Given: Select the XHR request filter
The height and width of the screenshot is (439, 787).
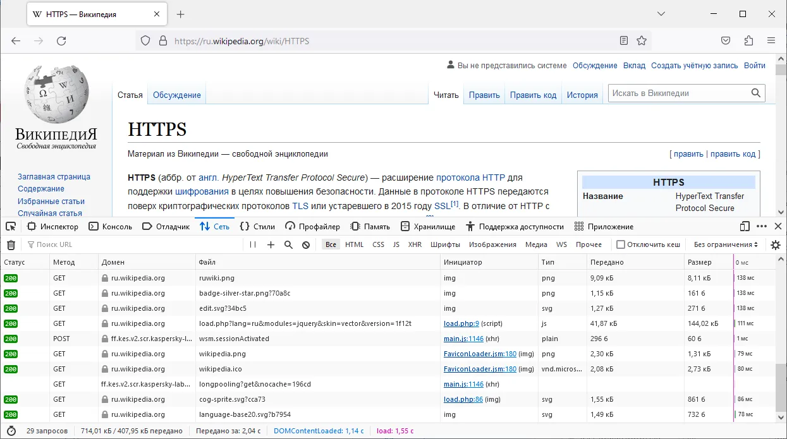Looking at the screenshot, I should (415, 244).
